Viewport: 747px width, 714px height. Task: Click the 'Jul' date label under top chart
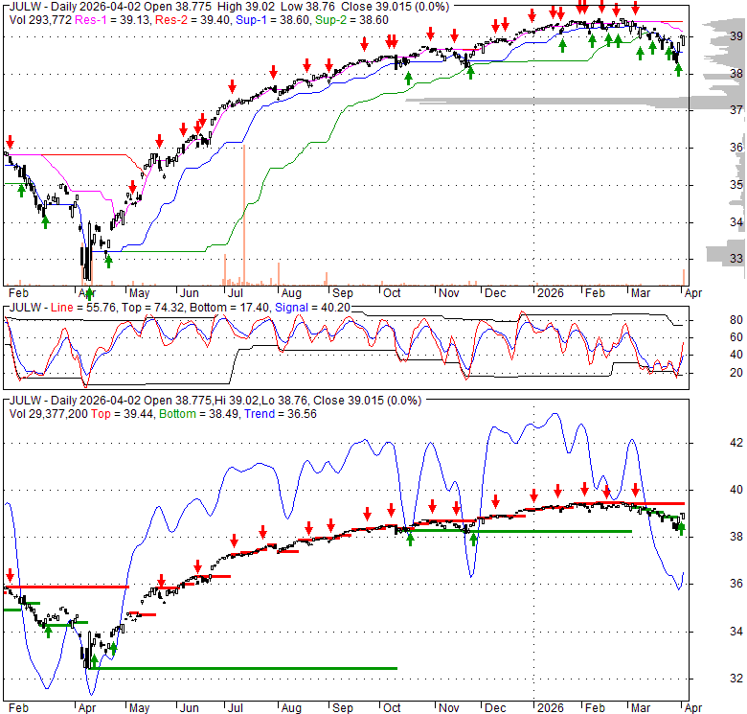(x=235, y=293)
